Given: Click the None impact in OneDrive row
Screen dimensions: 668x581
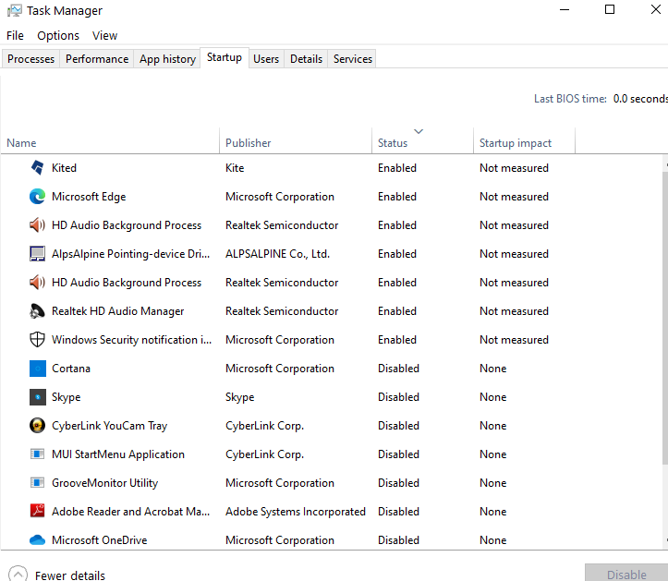Looking at the screenshot, I should [x=492, y=540].
